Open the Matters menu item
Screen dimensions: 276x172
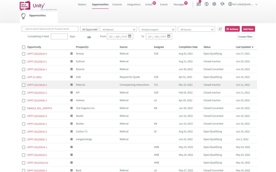(x=82, y=5)
